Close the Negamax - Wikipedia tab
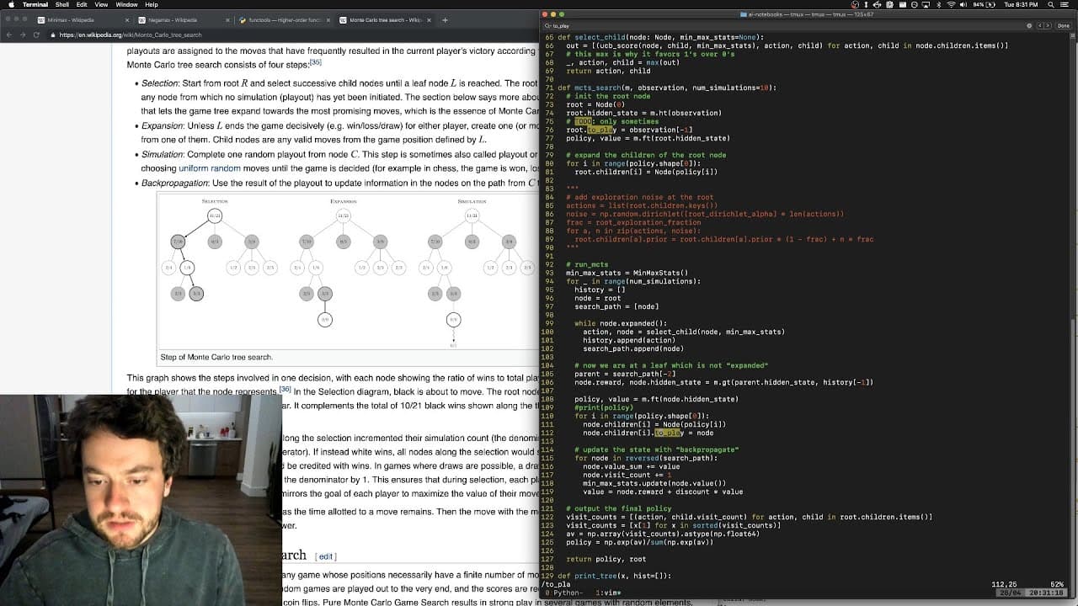 [228, 19]
